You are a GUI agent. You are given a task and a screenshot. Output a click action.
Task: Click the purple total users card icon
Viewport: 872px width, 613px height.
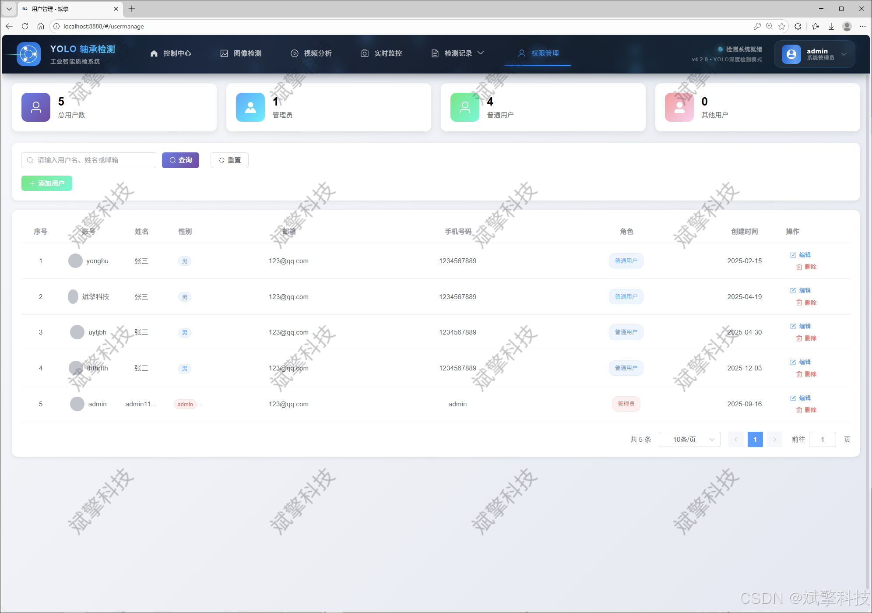pos(36,107)
